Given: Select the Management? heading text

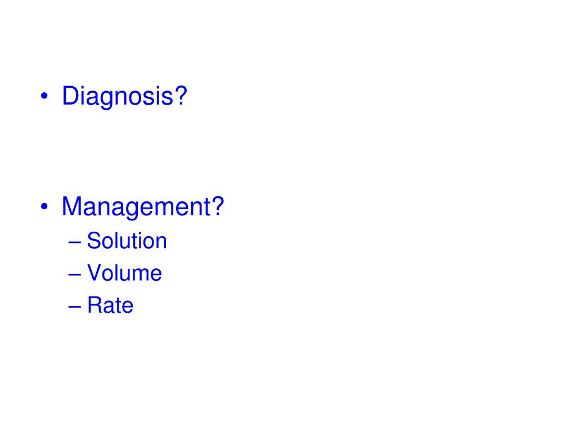Looking at the screenshot, I should coord(143,207).
